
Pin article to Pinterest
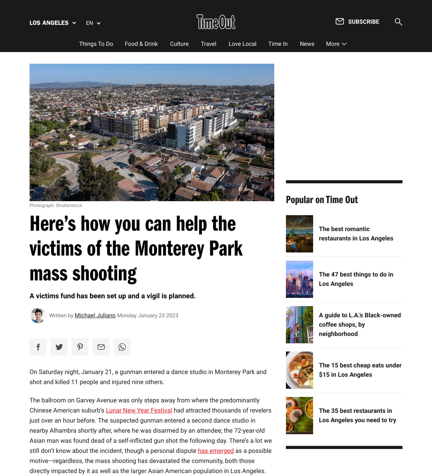(x=80, y=347)
